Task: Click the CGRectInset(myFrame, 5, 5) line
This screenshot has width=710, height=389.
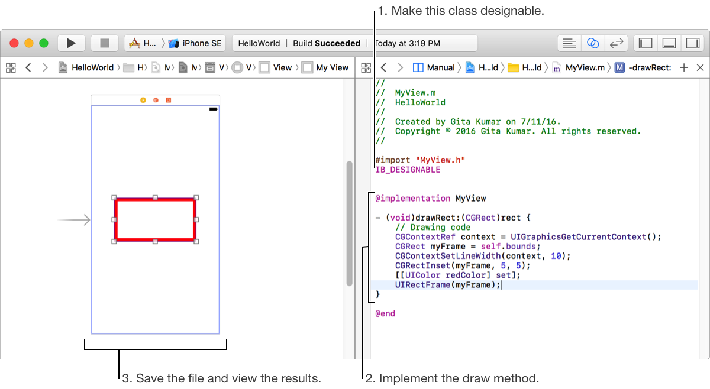Action: [x=463, y=265]
